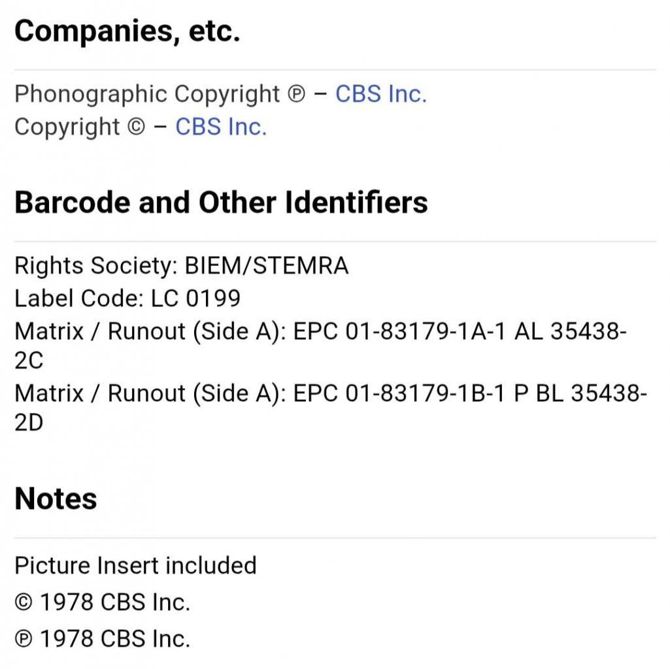Click the matrix runout EPC 01-83179-1A-1 line
This screenshot has height=669, width=670.
point(320,331)
